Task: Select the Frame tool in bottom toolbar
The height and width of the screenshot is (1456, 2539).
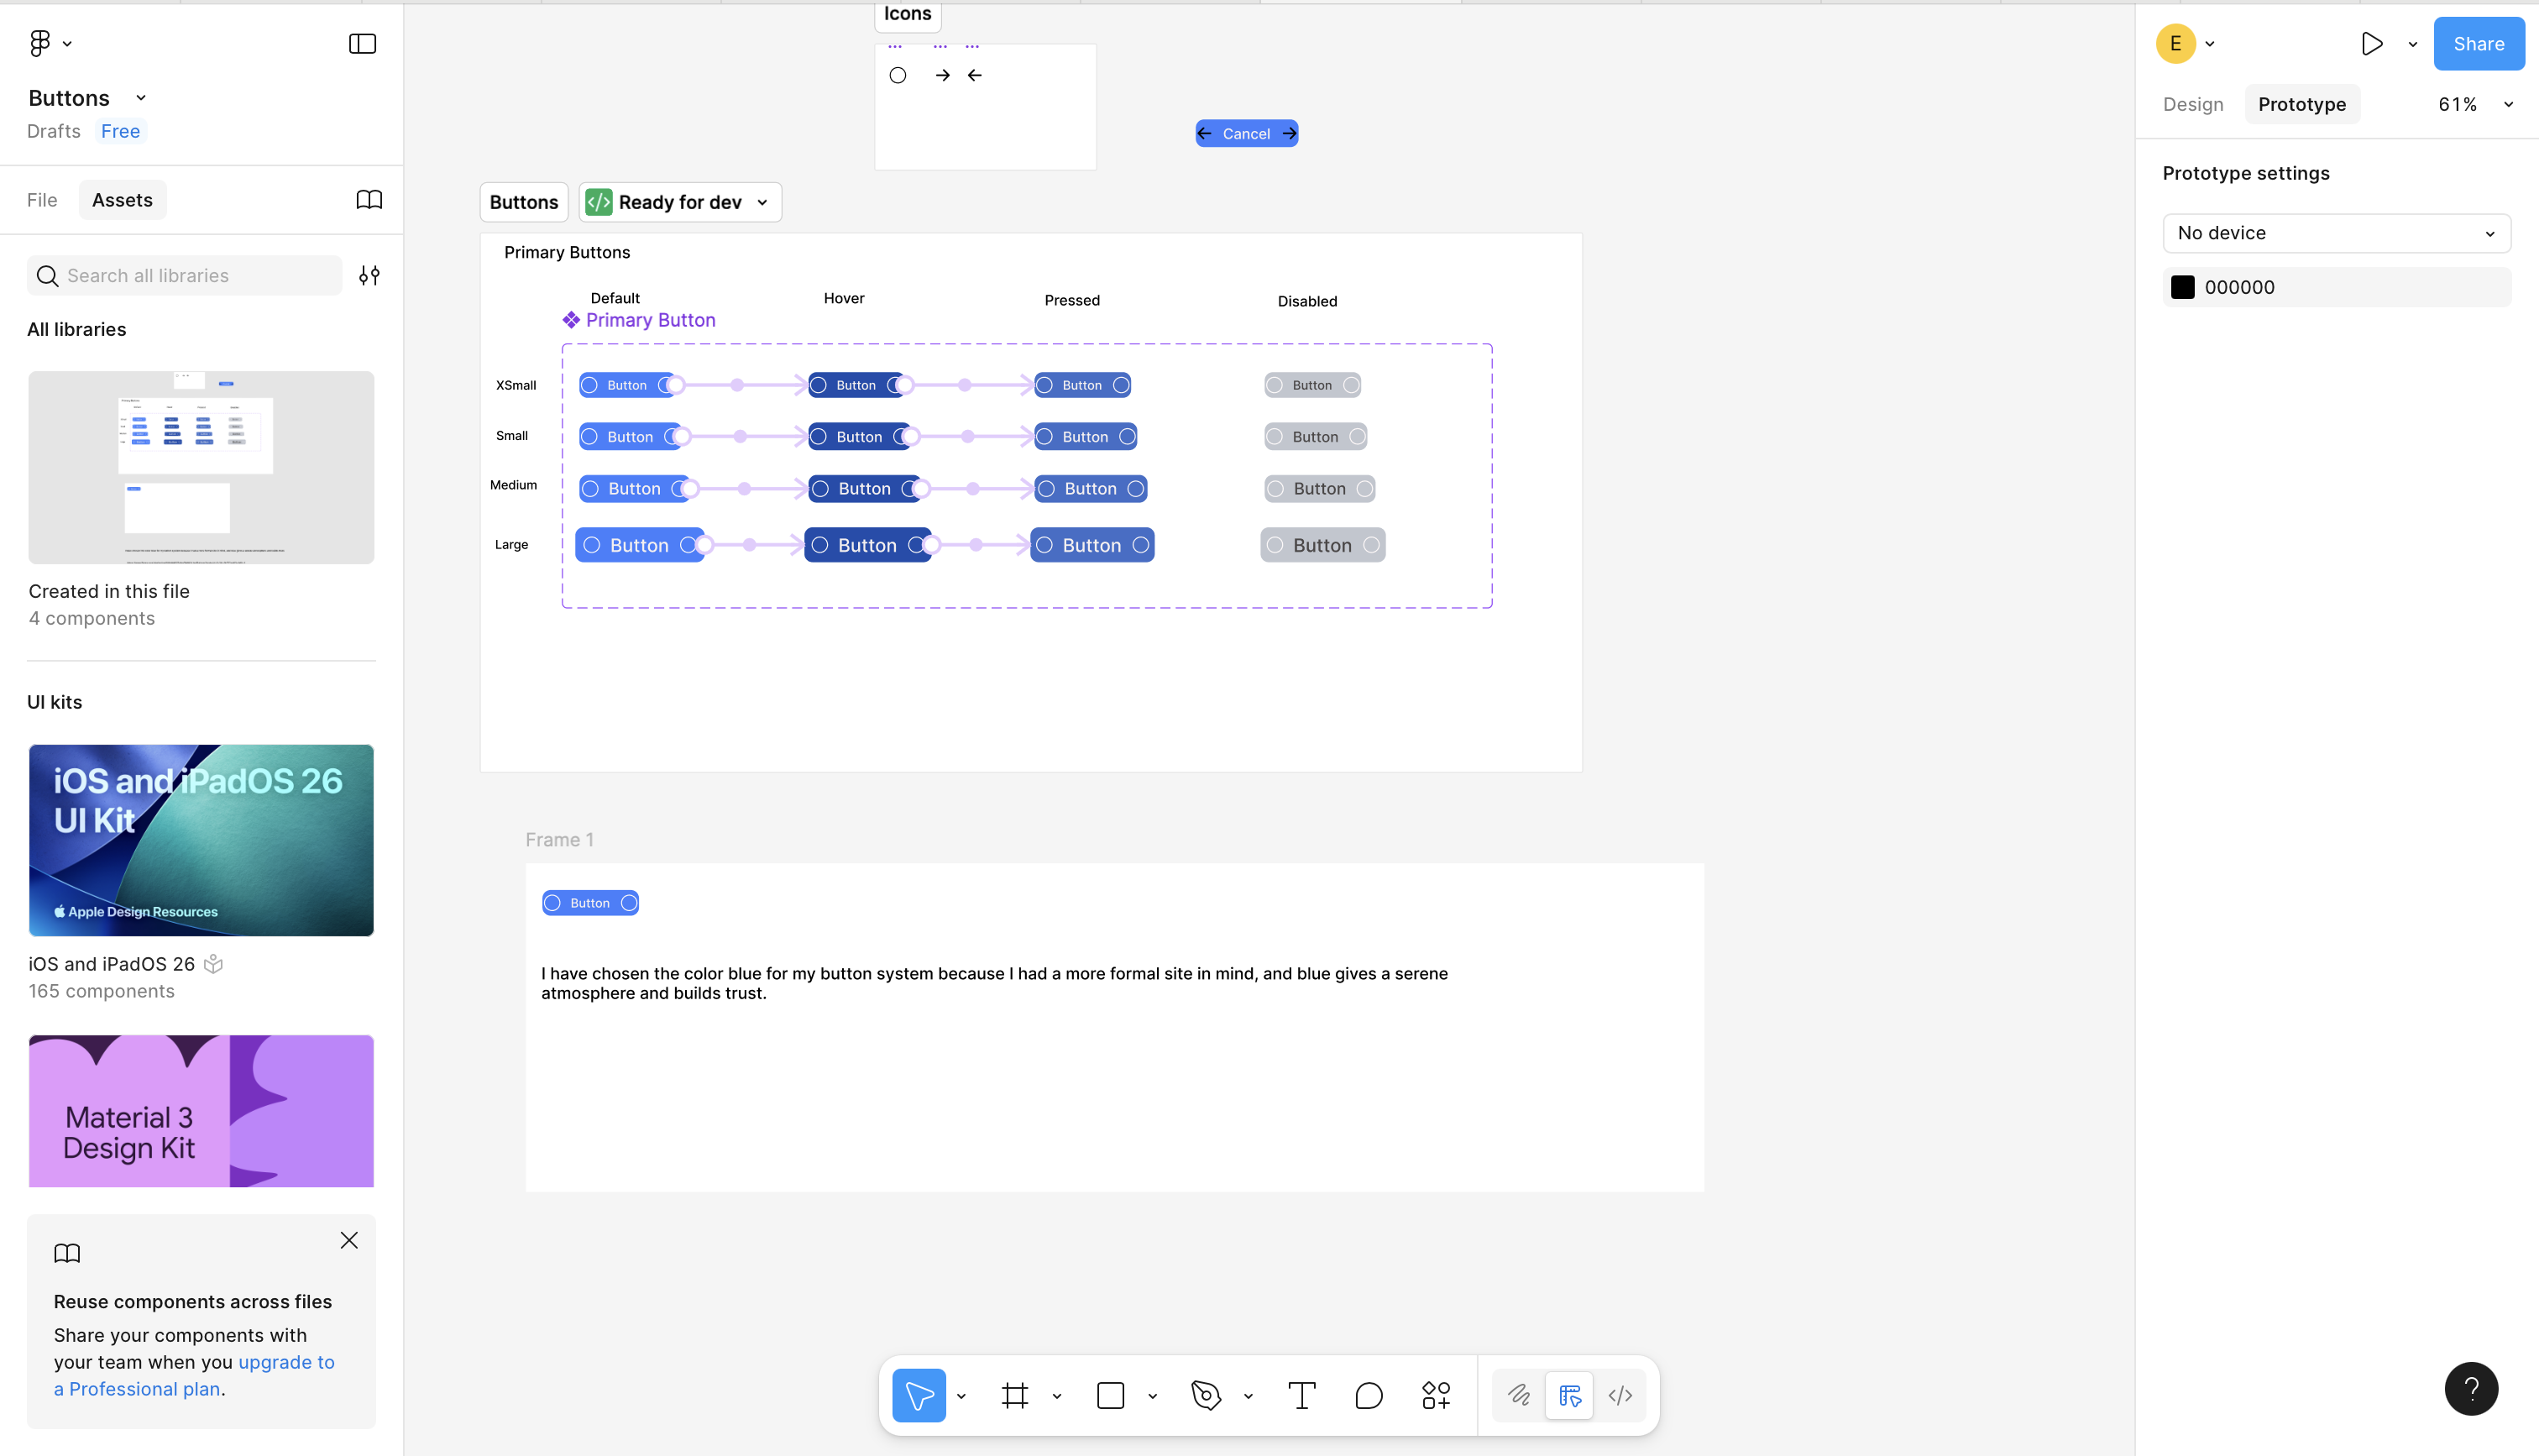Action: (x=1014, y=1395)
